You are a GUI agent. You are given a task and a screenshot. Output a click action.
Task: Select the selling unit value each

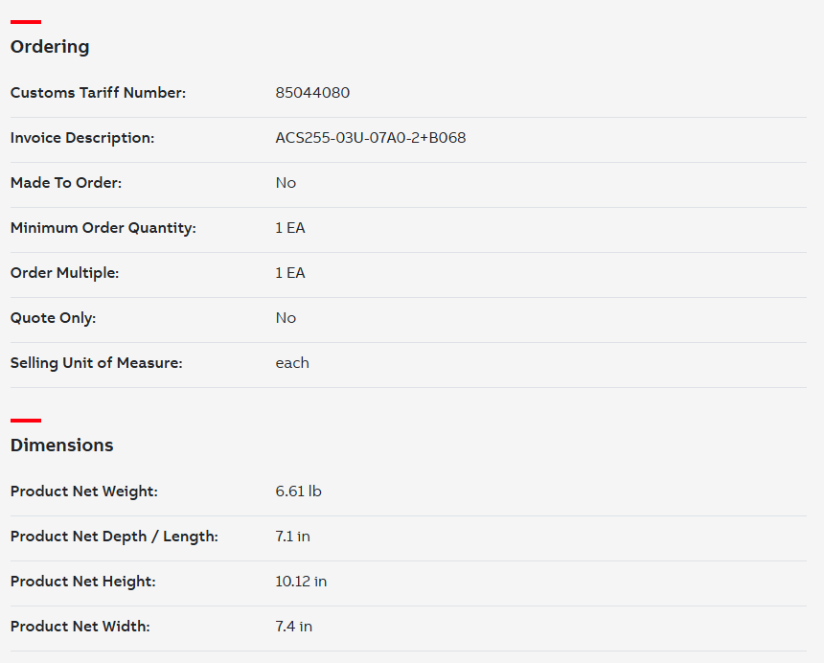coord(292,363)
